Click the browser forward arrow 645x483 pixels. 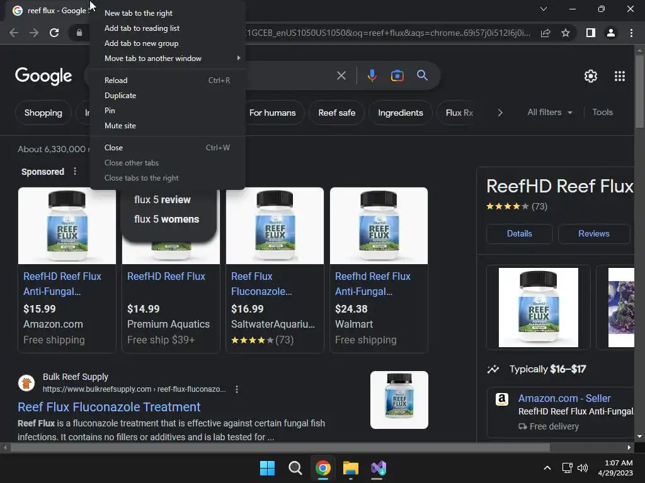pos(34,33)
